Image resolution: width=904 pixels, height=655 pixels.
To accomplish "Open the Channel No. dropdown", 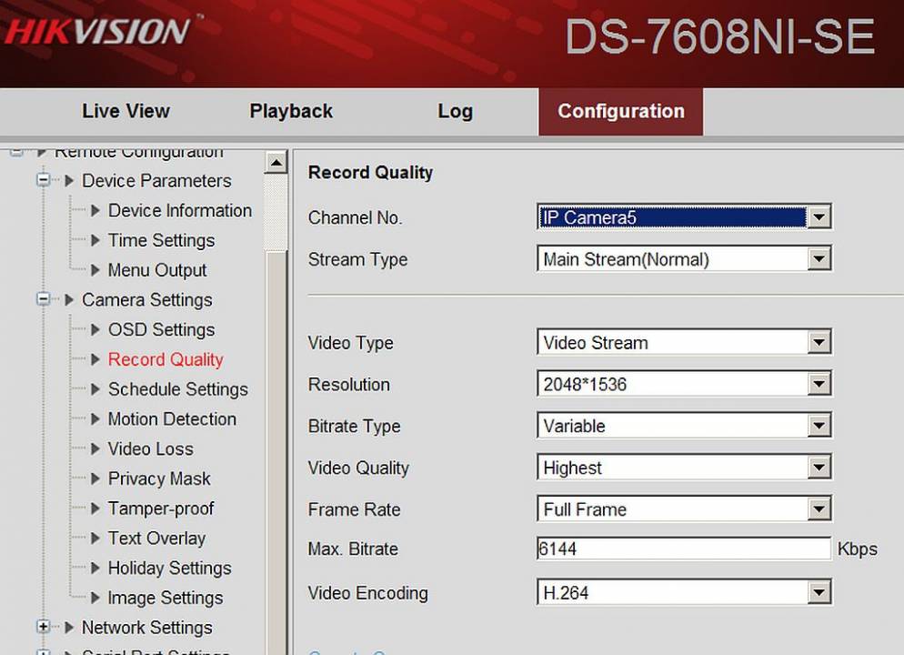I will tap(684, 217).
